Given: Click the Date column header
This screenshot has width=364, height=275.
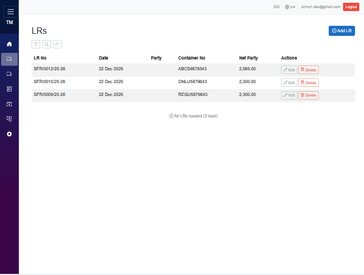Looking at the screenshot, I should coord(104,58).
